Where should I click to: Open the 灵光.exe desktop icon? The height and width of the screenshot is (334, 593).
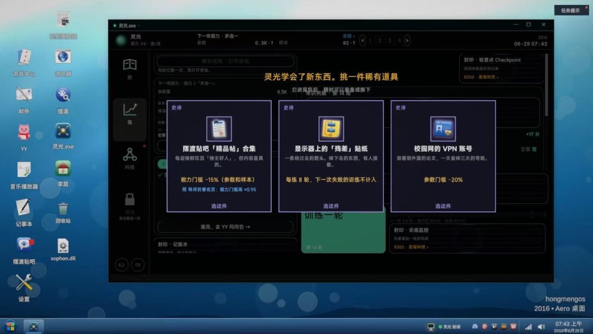[63, 136]
